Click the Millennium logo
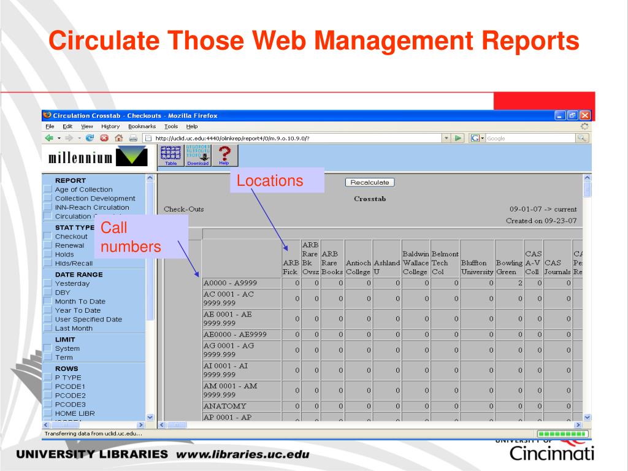This screenshot has width=628, height=471. tap(98, 157)
